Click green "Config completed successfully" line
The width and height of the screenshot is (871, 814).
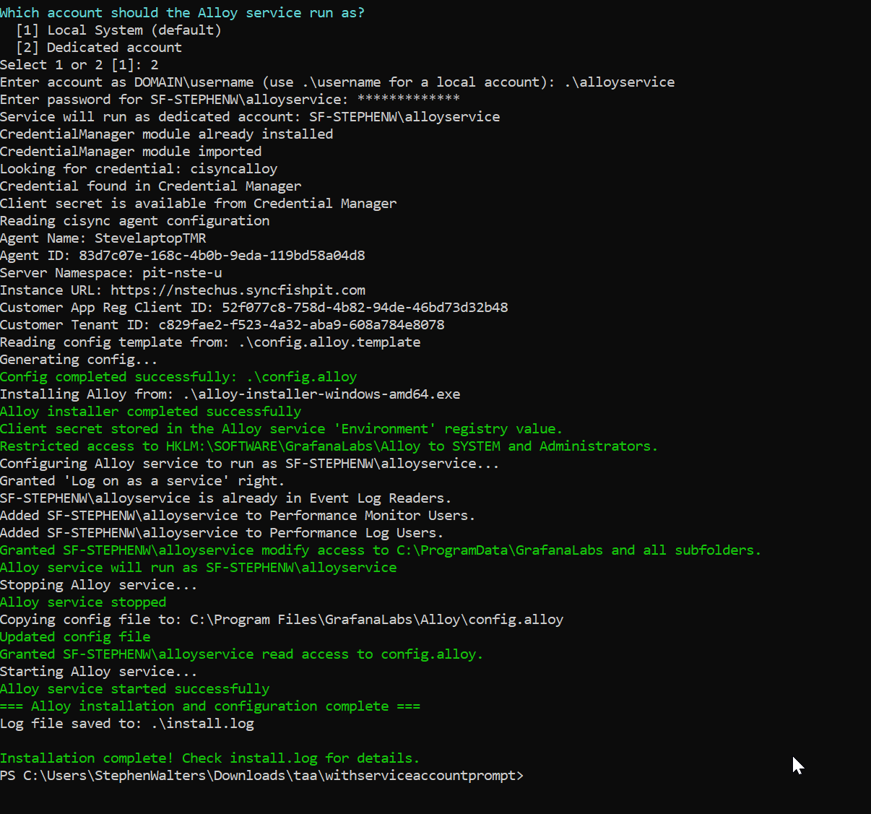coord(178,377)
